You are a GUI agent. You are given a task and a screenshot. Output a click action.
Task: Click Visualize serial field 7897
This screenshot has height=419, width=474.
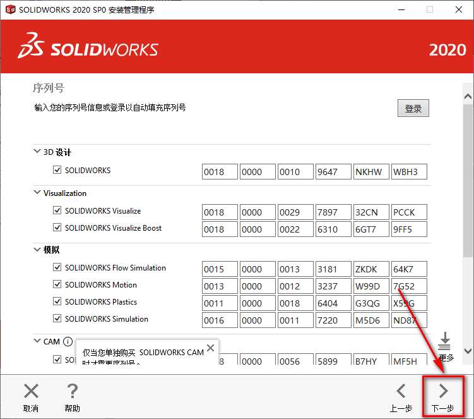(x=333, y=212)
